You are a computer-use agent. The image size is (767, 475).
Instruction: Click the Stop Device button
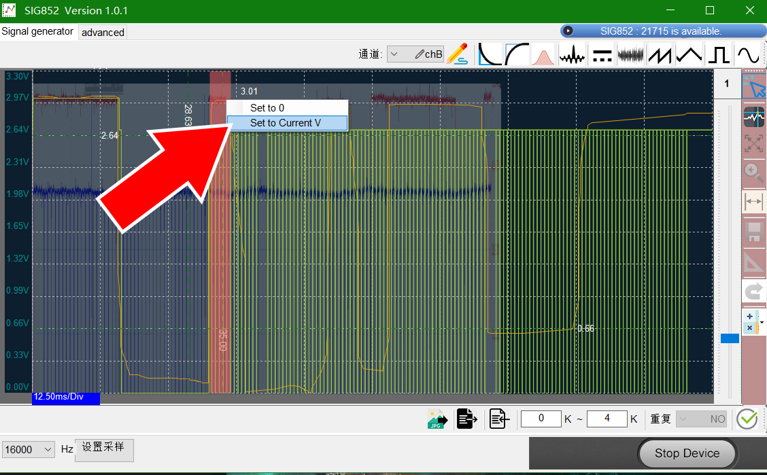(x=687, y=453)
